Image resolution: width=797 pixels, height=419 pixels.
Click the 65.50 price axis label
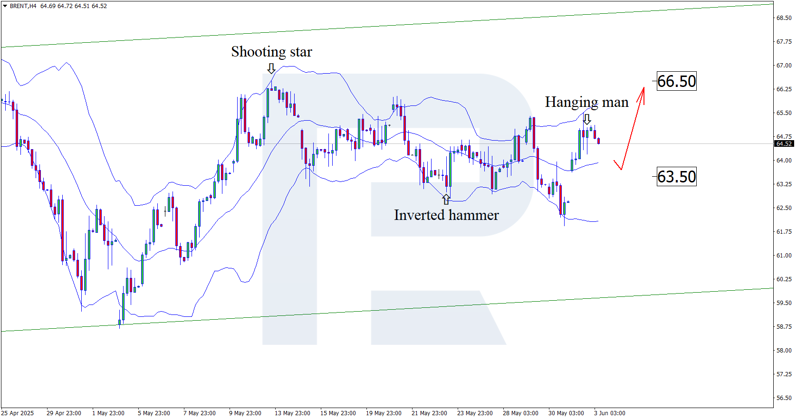point(784,113)
